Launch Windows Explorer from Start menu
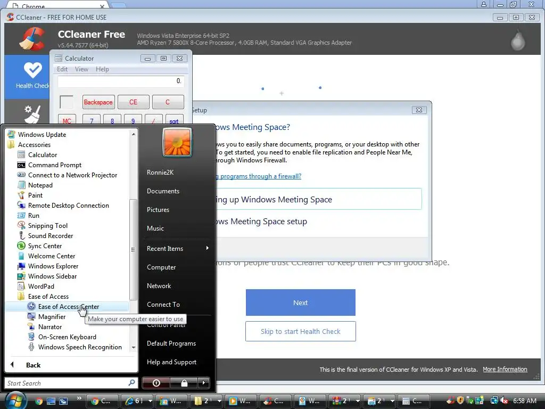545x409 pixels. [53, 266]
